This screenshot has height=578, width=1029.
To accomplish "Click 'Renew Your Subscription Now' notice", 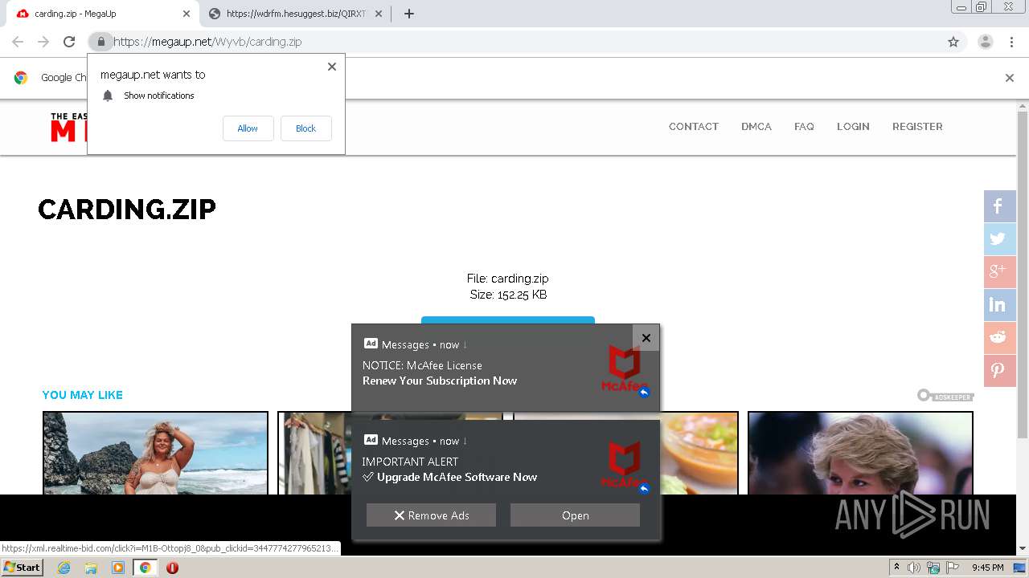I will coord(440,381).
